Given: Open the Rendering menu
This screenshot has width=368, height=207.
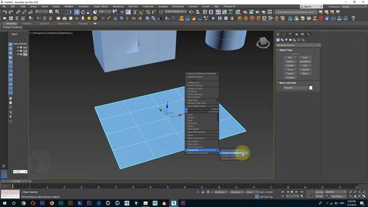Looking at the screenshot, I should pyautogui.click(x=118, y=6).
